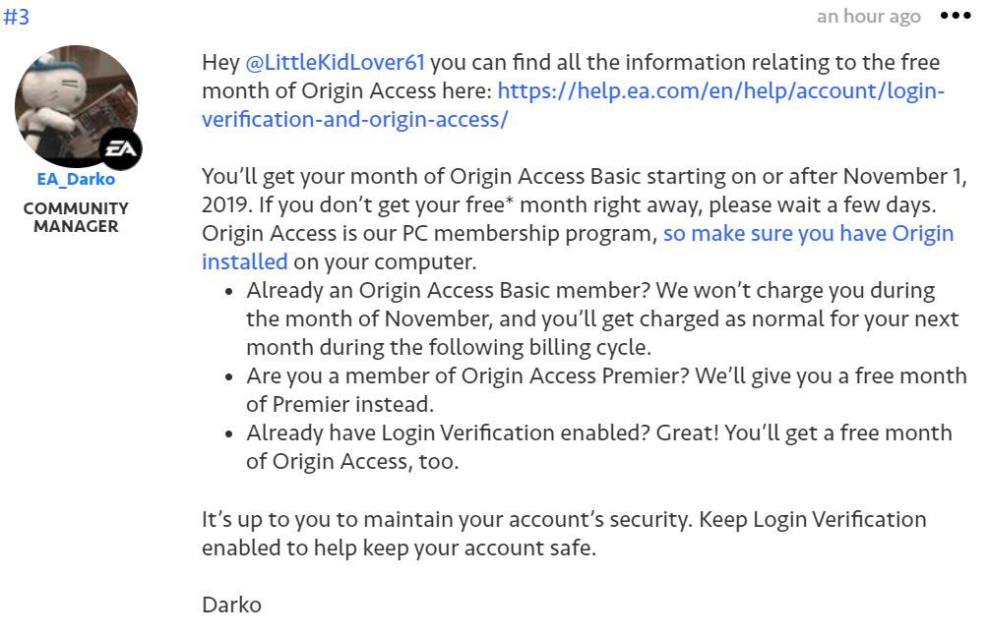Click the 'November 1, 2019' paragraph text
The width and height of the screenshot is (989, 635).
[585, 191]
